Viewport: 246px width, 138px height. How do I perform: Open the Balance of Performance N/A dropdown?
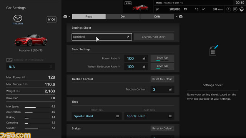pos(31,67)
